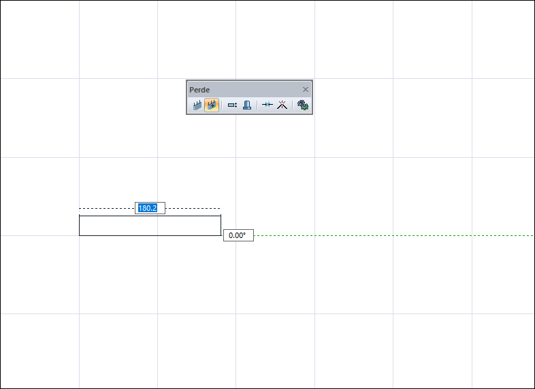Click the bottom-left corner of the wall outline
The width and height of the screenshot is (535, 389).
pyautogui.click(x=80, y=235)
